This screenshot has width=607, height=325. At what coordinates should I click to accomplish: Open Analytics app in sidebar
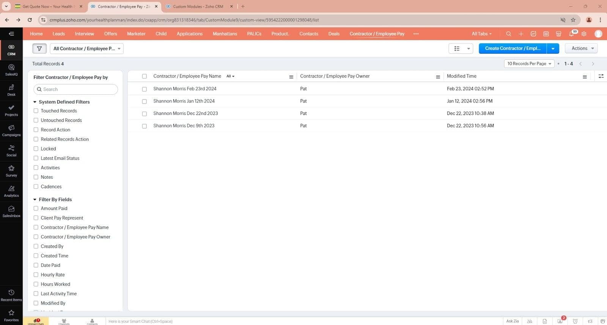pos(11,191)
